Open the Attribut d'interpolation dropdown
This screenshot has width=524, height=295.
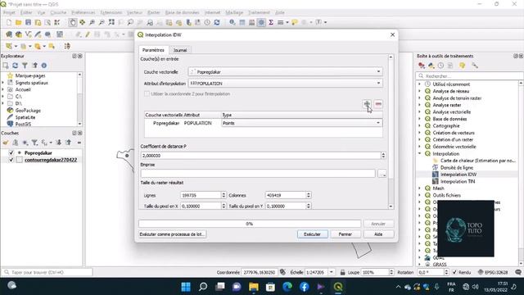286,84
